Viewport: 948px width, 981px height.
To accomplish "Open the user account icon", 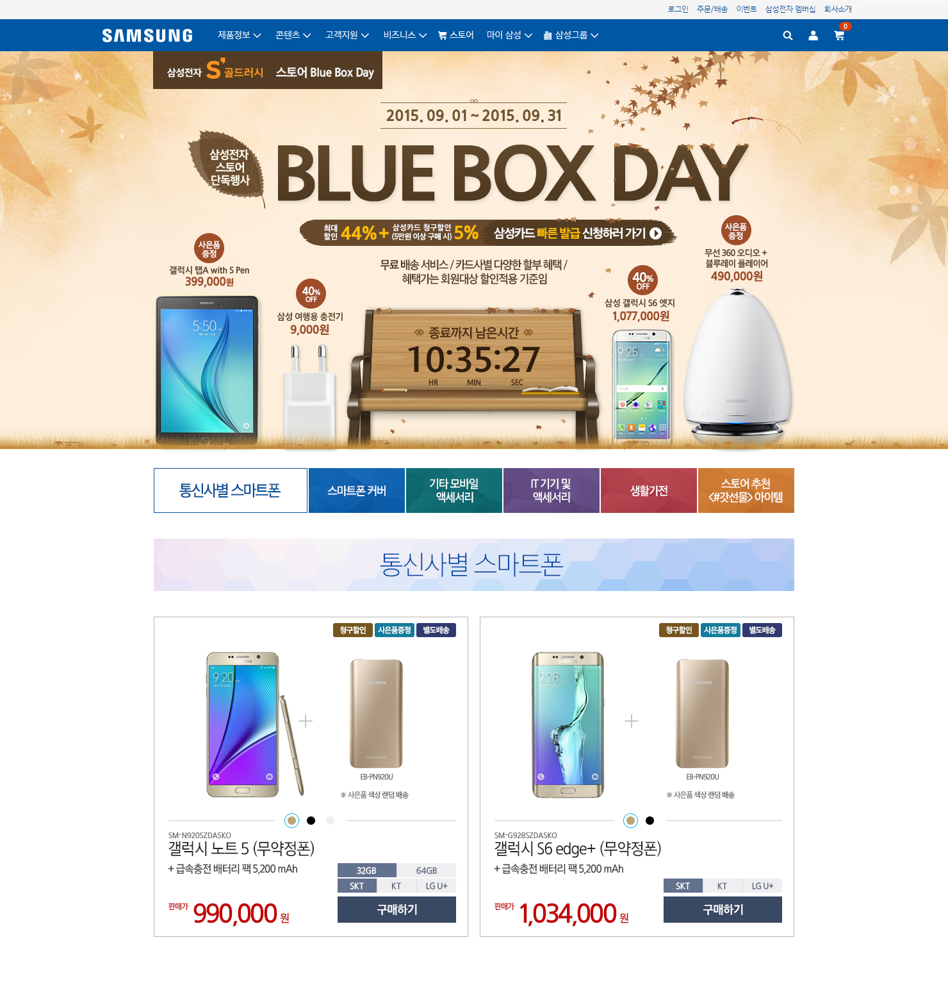I will tap(813, 36).
